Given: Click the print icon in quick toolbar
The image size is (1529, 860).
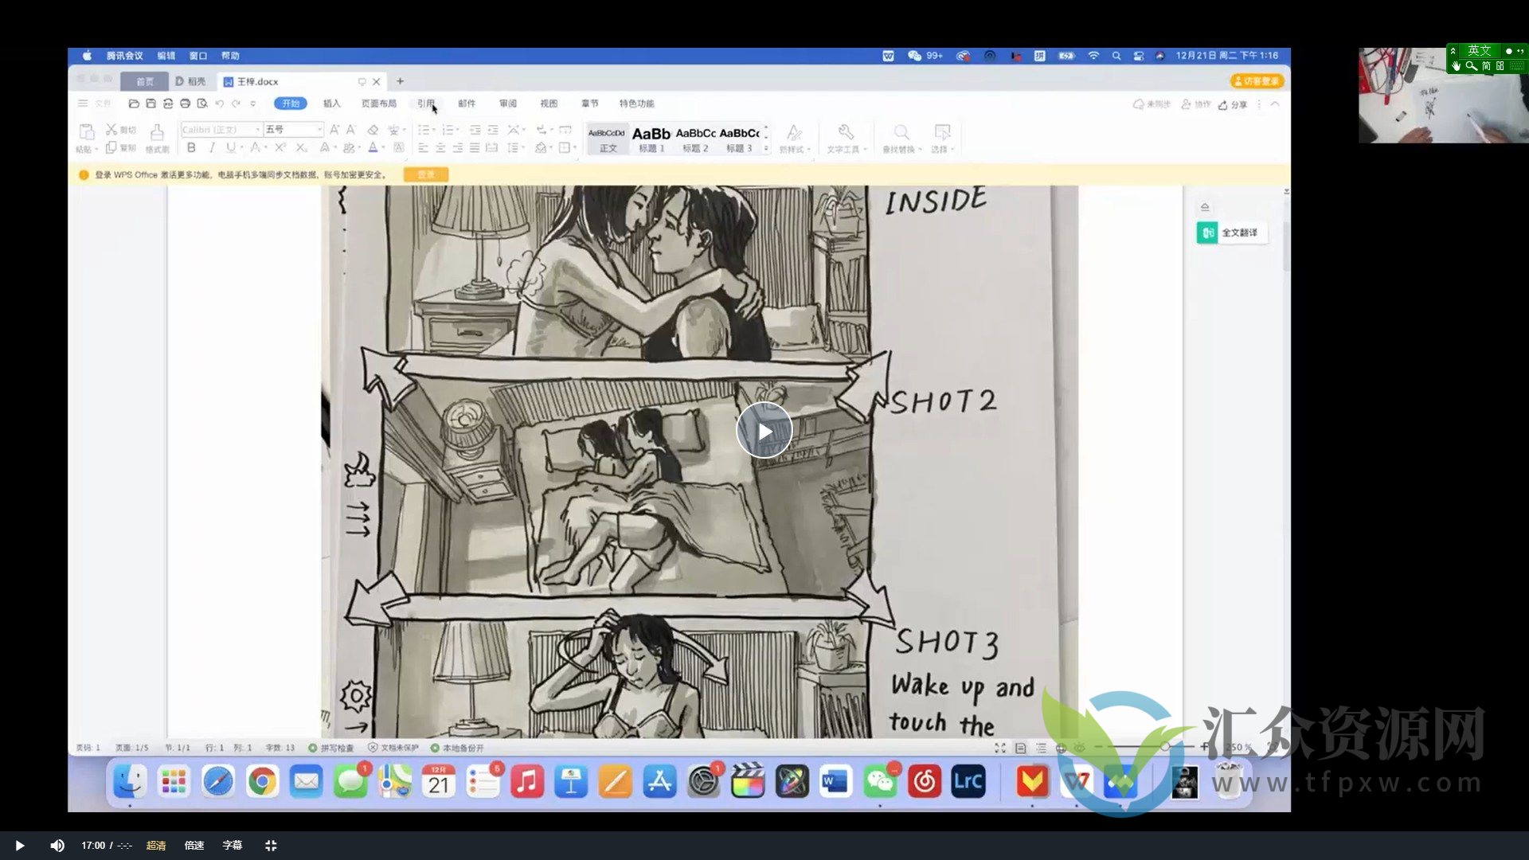Looking at the screenshot, I should tap(185, 104).
